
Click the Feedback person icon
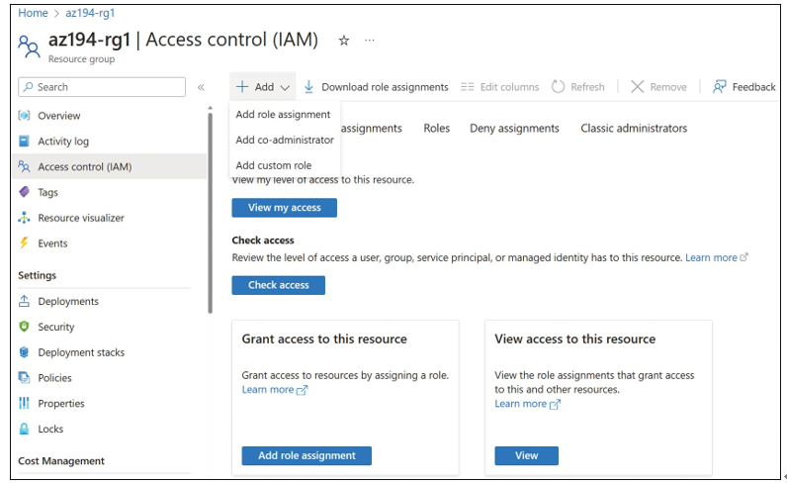click(x=719, y=87)
